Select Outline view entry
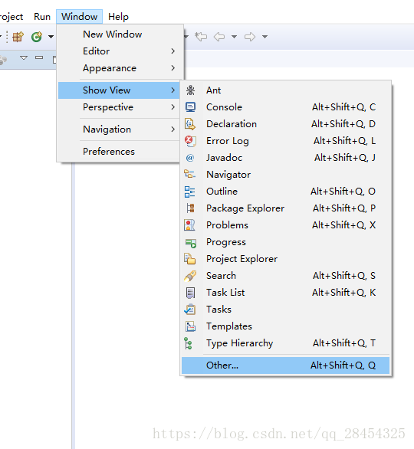Viewport: 414px width, 449px height. coord(286,192)
